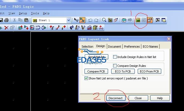Enable Compare Design Rules checkbox
The image size is (184, 111).
[115, 66]
